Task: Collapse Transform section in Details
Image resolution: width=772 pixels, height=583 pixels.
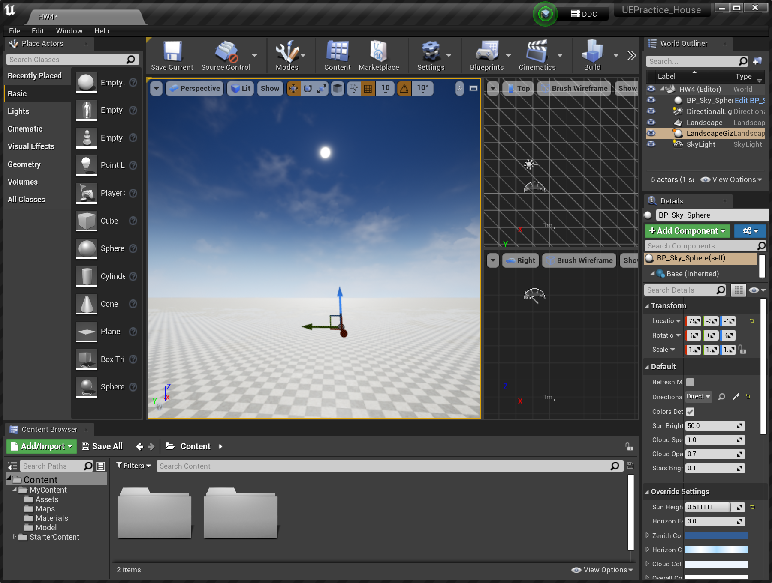Action: tap(647, 306)
